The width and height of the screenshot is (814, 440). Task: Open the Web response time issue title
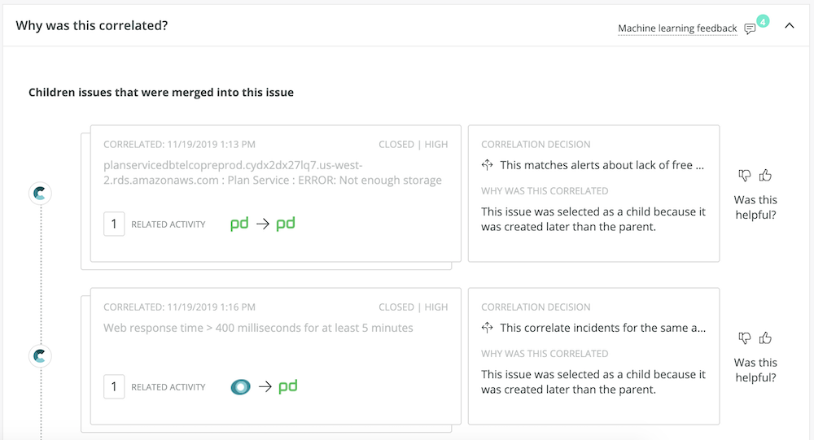pos(258,328)
